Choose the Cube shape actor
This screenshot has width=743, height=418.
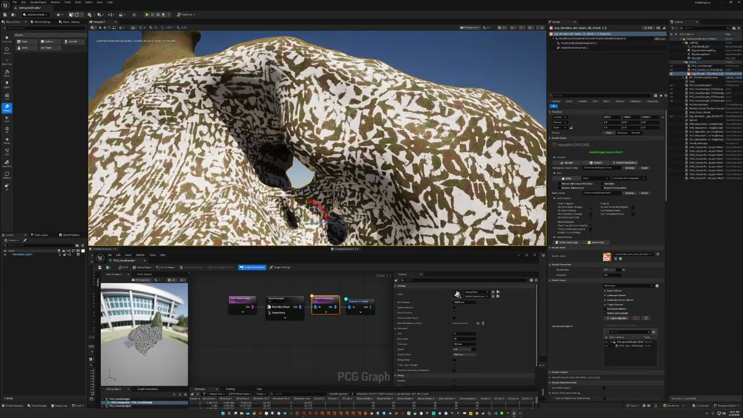[x=27, y=41]
